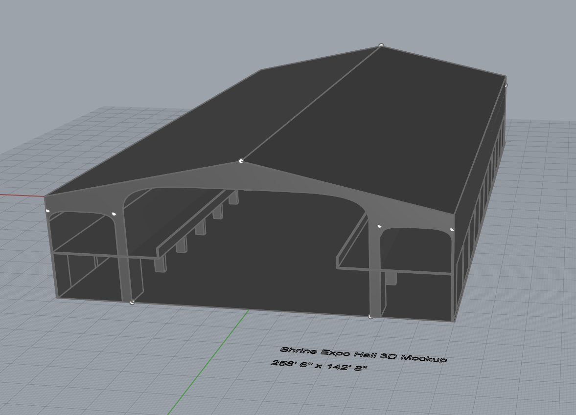Viewport: 576px width, 415px height.
Task: Pick the point at the rear ridge peak
Action: (x=381, y=45)
